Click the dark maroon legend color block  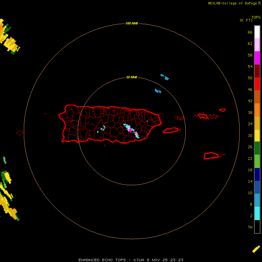pos(257,71)
